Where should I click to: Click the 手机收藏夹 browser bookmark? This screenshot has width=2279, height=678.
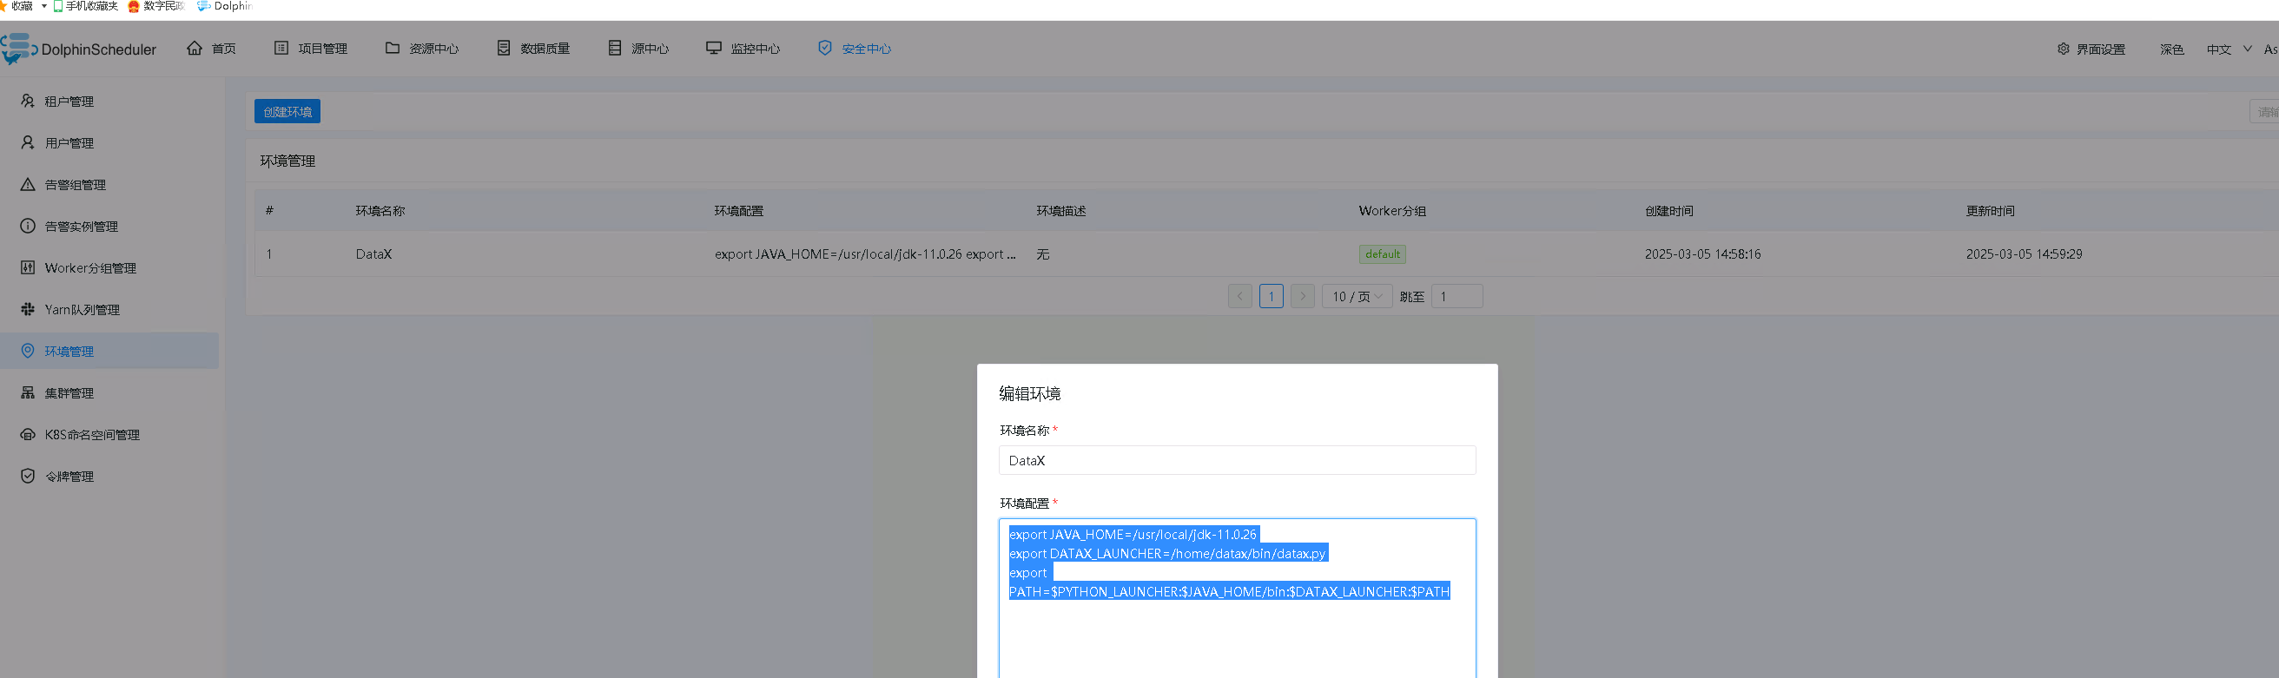click(x=86, y=6)
